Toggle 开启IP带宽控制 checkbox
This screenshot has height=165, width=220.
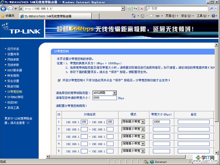59,81
